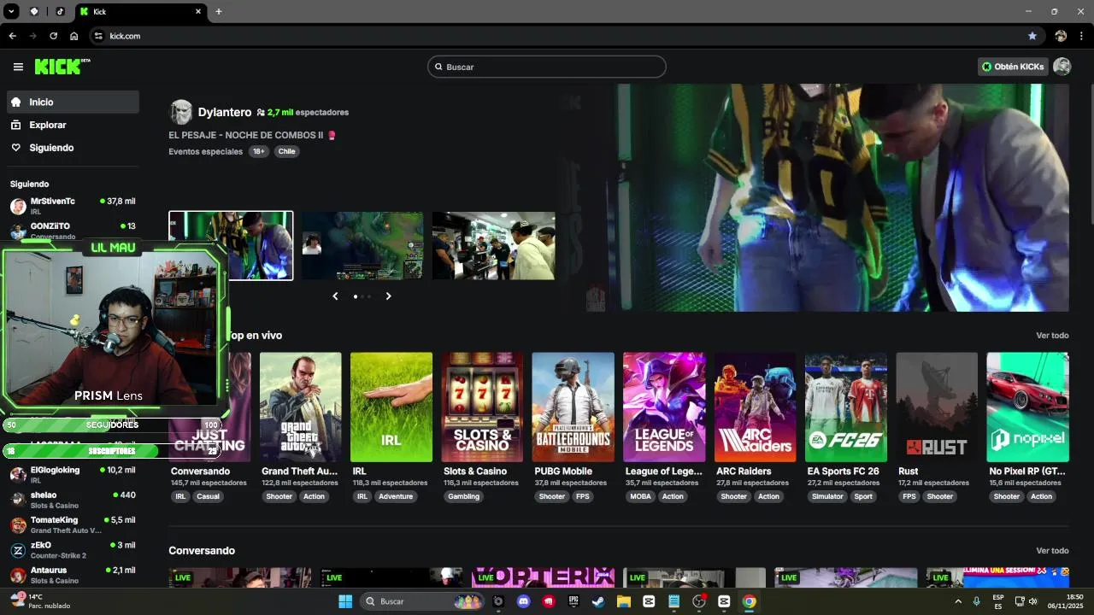Select Casual tag under Conversando
The width and height of the screenshot is (1094, 615).
pos(208,496)
